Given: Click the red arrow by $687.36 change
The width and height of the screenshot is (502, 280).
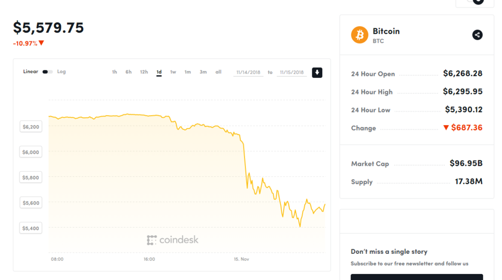Looking at the screenshot, I should [x=446, y=128].
